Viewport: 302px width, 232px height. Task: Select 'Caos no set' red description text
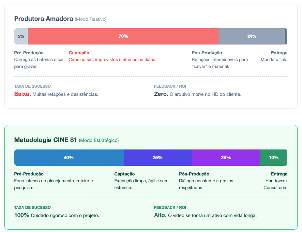click(x=113, y=59)
